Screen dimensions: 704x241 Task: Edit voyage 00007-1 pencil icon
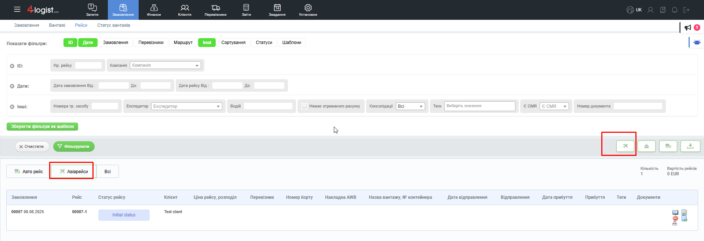point(684,212)
